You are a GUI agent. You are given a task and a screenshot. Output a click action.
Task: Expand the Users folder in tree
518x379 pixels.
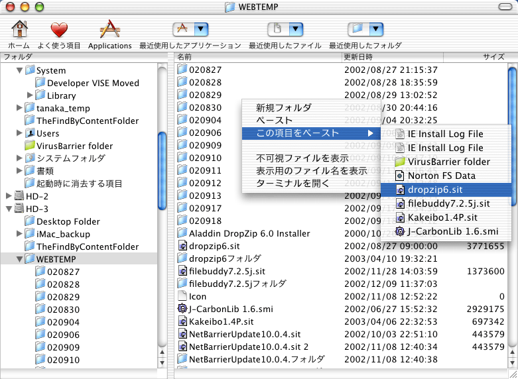[19, 133]
